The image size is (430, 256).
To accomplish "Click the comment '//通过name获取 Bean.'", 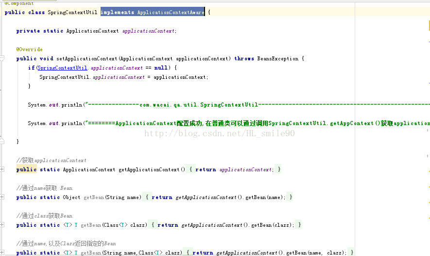I will [45, 188].
